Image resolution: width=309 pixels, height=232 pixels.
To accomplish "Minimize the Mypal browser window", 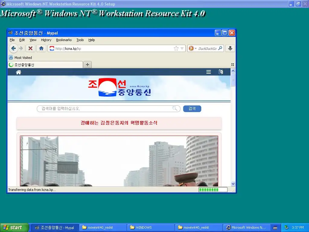I will click(218, 33).
